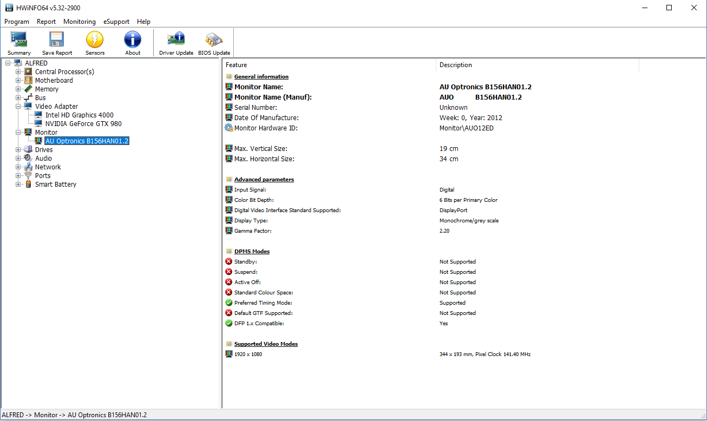This screenshot has width=707, height=421.
Task: Click the Monitor node icon
Action: point(28,133)
